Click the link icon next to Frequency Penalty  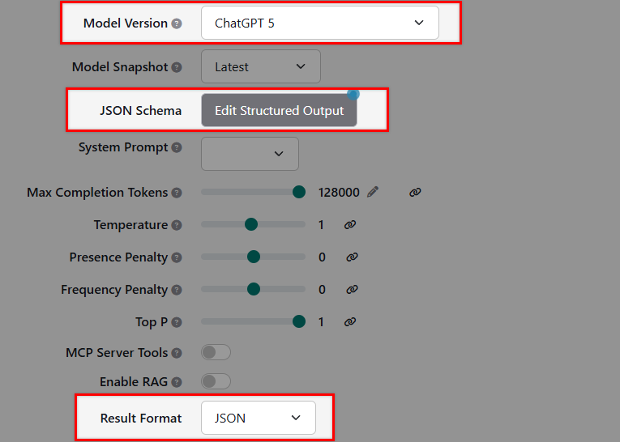[x=352, y=290]
